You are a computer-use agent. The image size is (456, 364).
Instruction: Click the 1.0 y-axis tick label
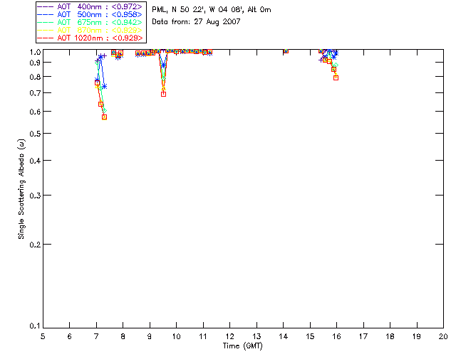pos(35,52)
